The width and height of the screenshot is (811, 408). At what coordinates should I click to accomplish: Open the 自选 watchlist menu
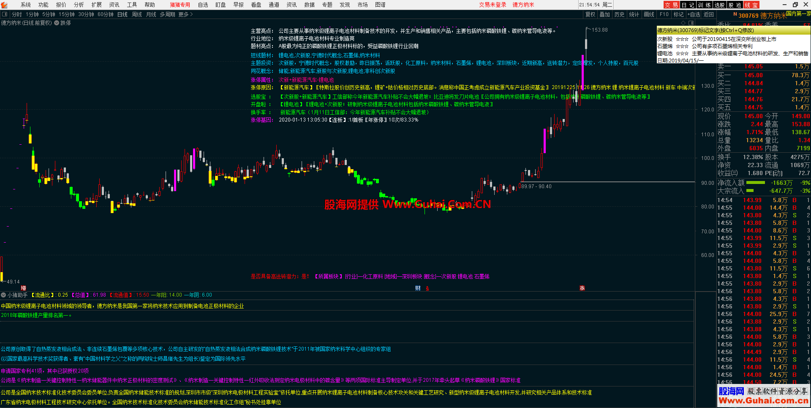click(203, 5)
